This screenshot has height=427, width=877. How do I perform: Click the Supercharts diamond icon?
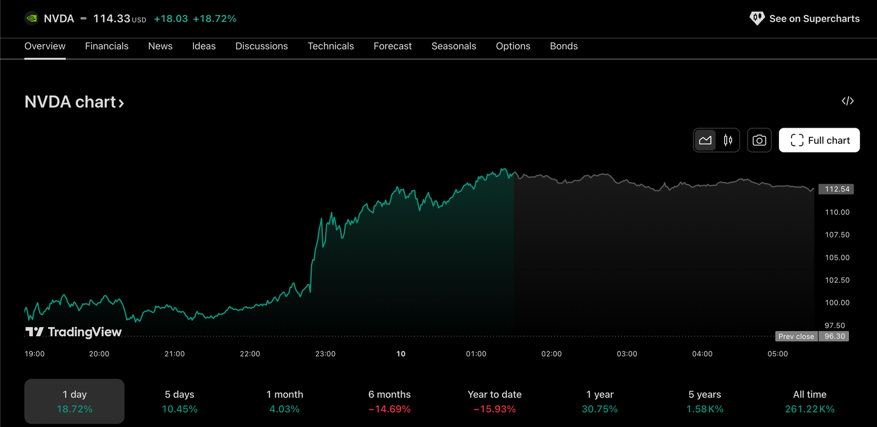coord(757,19)
